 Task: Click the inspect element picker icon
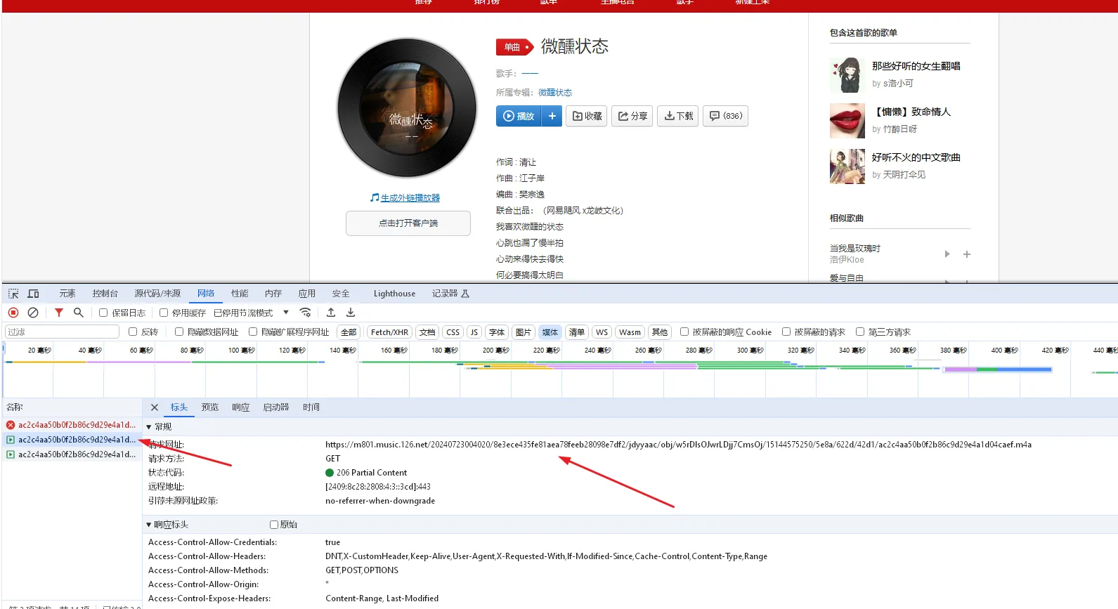(x=13, y=294)
